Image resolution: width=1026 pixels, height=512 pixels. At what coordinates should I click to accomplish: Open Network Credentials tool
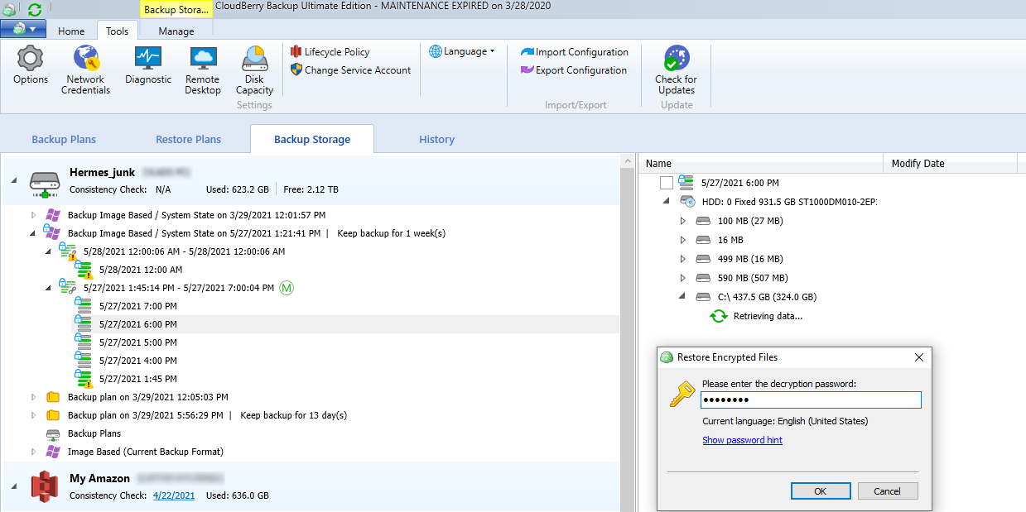85,69
